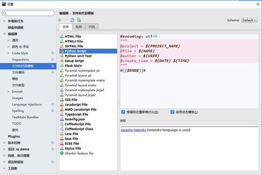Expand the 颜色 & 字体 subsection

pos(9,47)
